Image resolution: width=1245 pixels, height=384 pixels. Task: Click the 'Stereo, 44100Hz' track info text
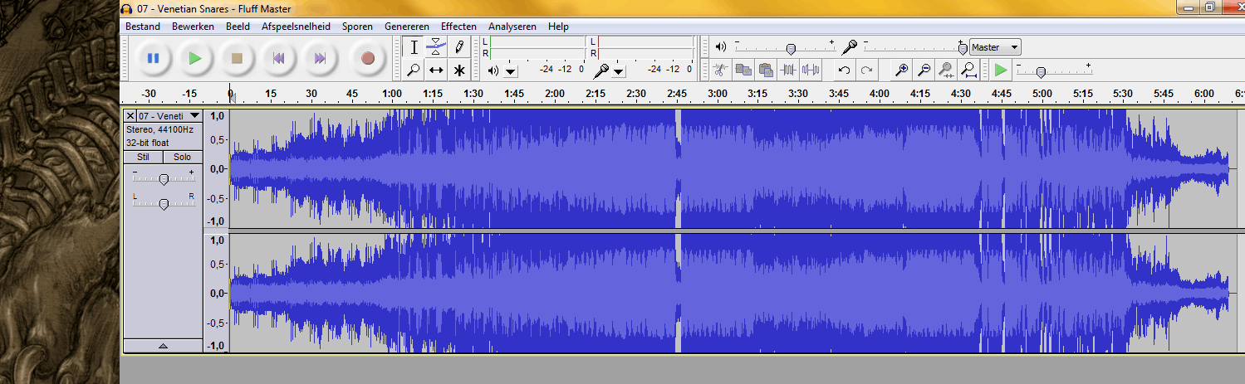tap(160, 130)
